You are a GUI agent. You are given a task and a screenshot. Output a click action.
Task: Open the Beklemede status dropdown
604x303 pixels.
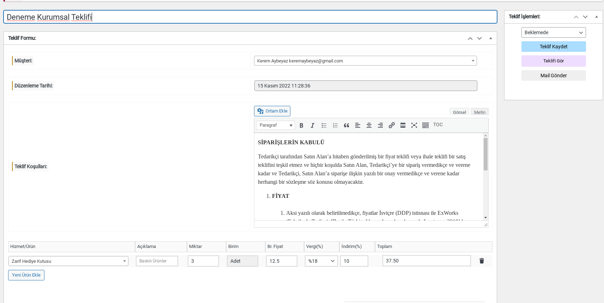pyautogui.click(x=554, y=32)
